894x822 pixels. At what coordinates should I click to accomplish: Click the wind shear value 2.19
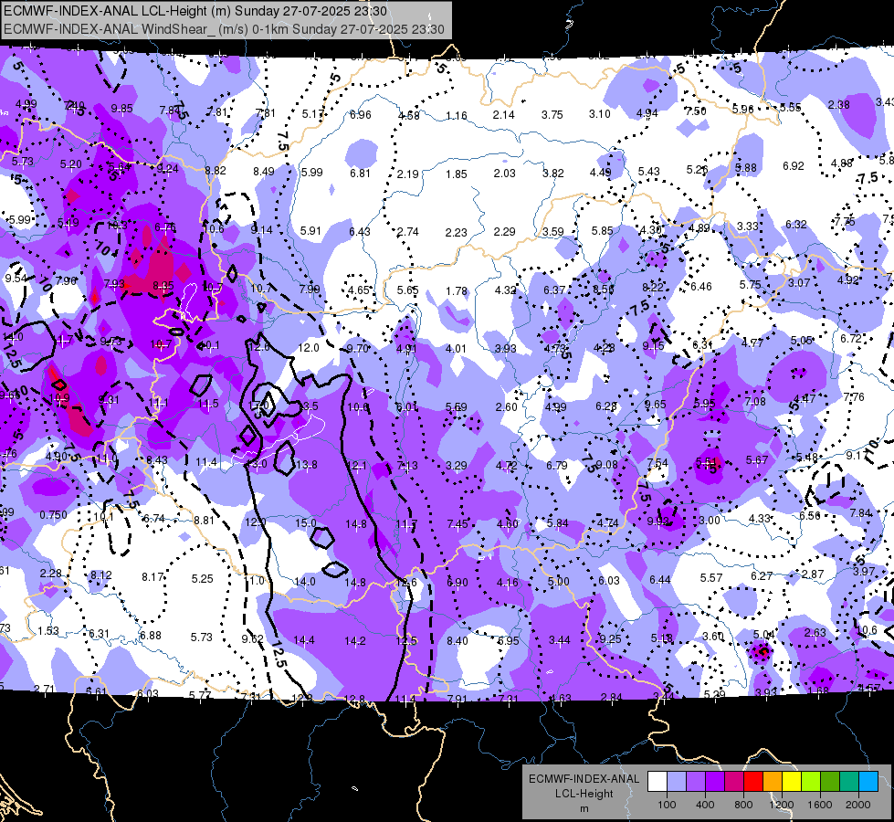point(408,174)
